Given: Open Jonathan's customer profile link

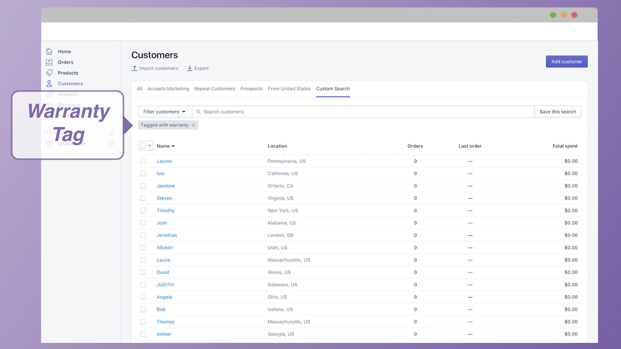Looking at the screenshot, I should coord(167,235).
